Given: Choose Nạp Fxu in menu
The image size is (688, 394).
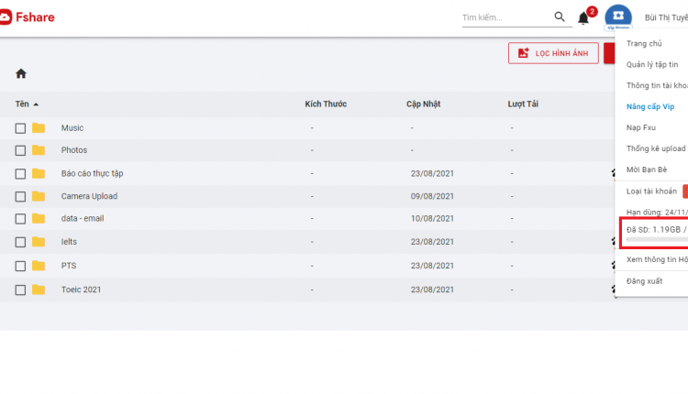Looking at the screenshot, I should [640, 127].
